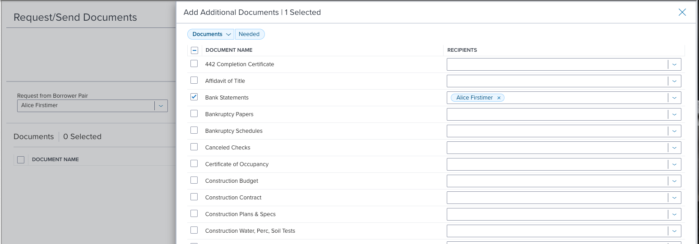Screen dimensions: 699x244
Task: Click the Request/Send Documents page title
Action: 75,18
